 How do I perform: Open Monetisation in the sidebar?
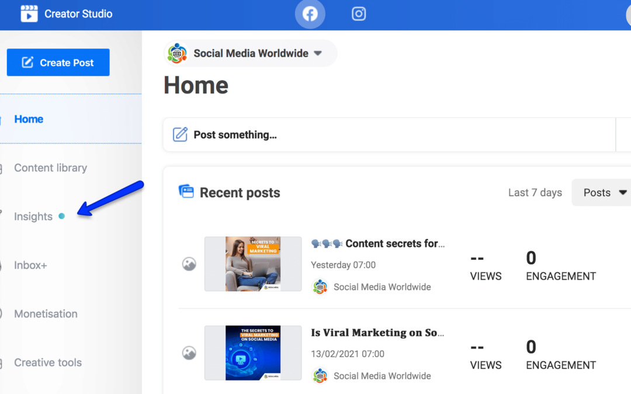[46, 313]
